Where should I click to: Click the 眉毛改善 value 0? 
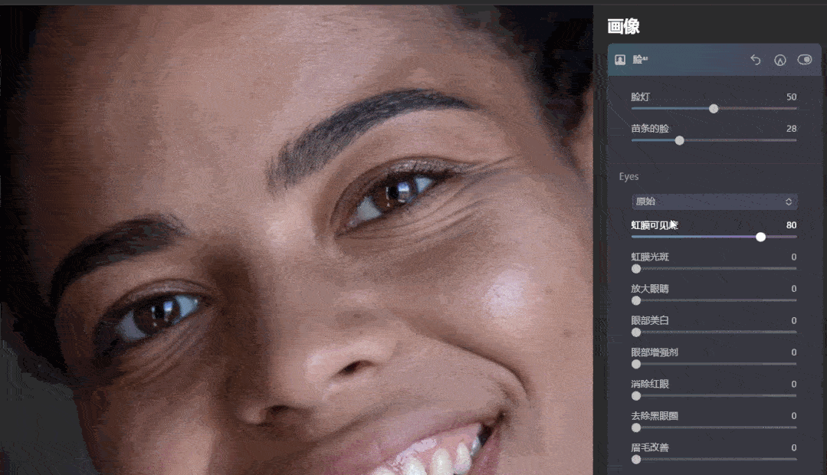click(x=794, y=447)
